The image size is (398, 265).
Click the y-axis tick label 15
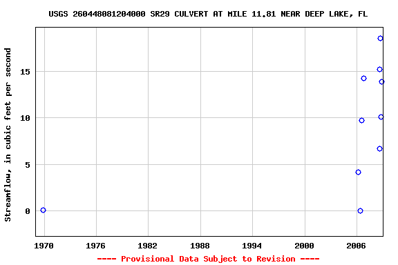(25, 72)
